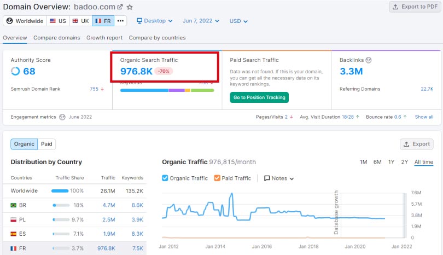
Task: Click Avg. Visit Duration 18:28 value
Action: 347,117
